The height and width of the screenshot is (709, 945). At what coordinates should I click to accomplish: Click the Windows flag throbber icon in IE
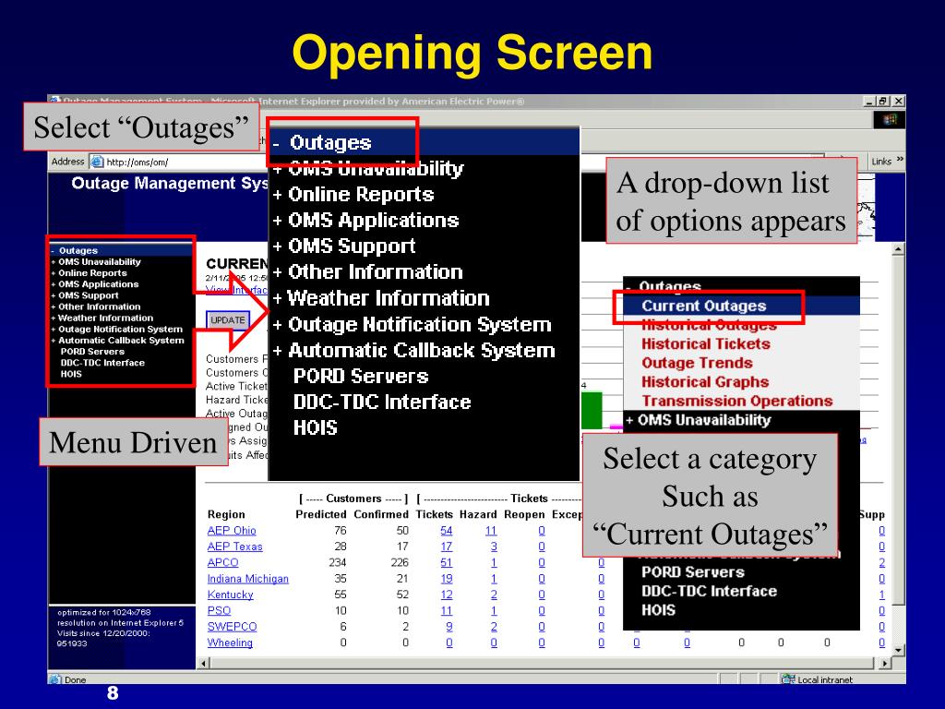pyautogui.click(x=890, y=120)
